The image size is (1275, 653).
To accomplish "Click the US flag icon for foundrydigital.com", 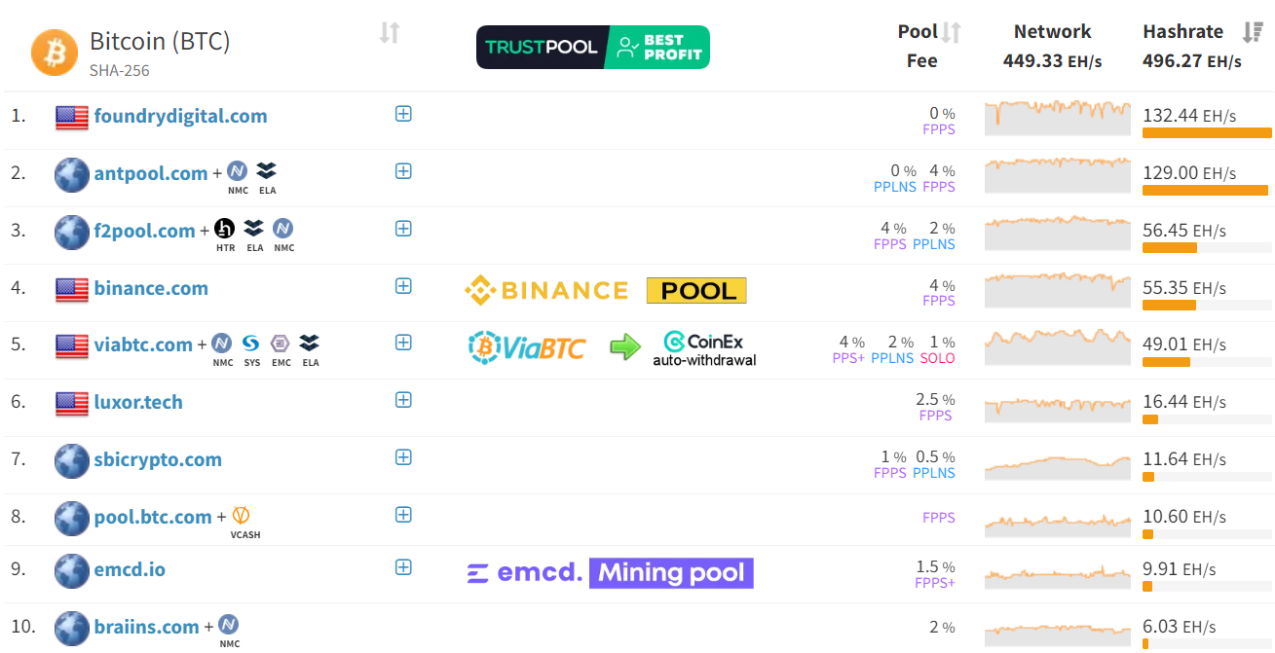I will pyautogui.click(x=71, y=114).
